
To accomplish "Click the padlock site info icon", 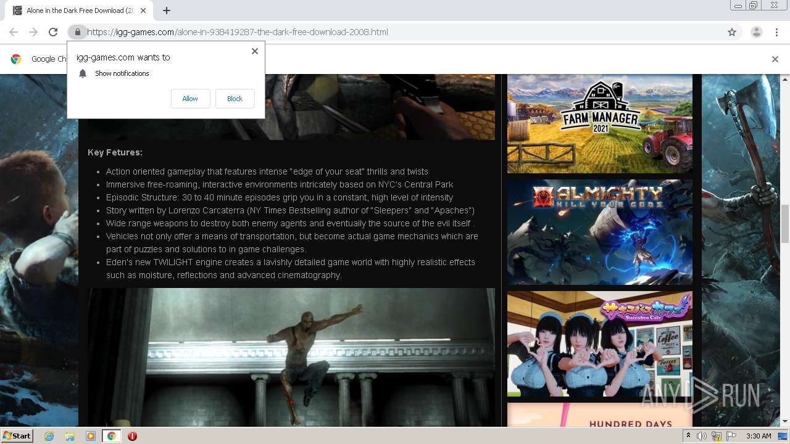I will [x=77, y=32].
